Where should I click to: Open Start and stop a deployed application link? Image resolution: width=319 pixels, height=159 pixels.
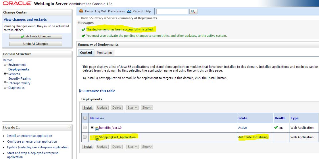tap(33, 155)
